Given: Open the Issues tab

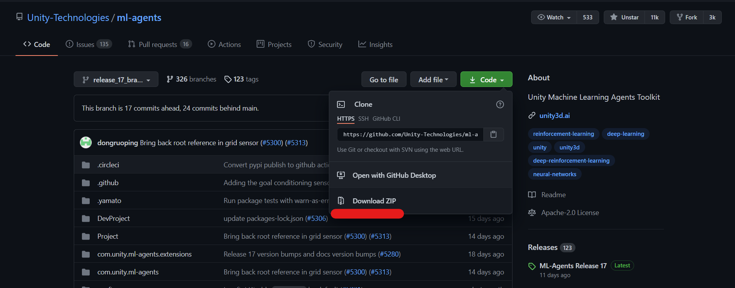Looking at the screenshot, I should (x=89, y=44).
